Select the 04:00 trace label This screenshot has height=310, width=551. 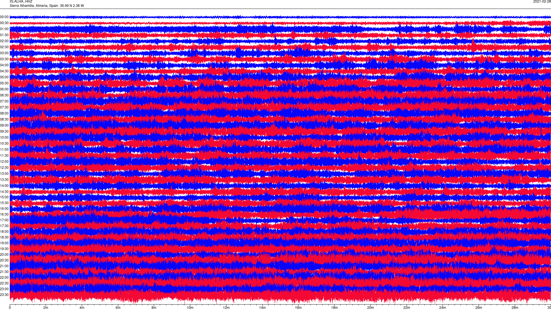[x=4, y=65]
